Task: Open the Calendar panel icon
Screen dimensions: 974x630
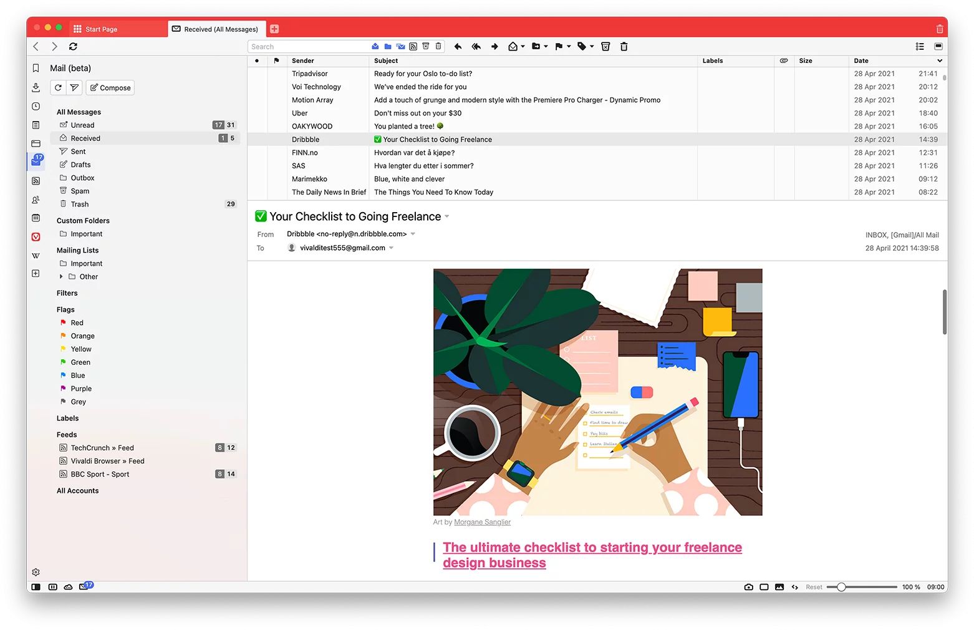Action: tap(36, 218)
